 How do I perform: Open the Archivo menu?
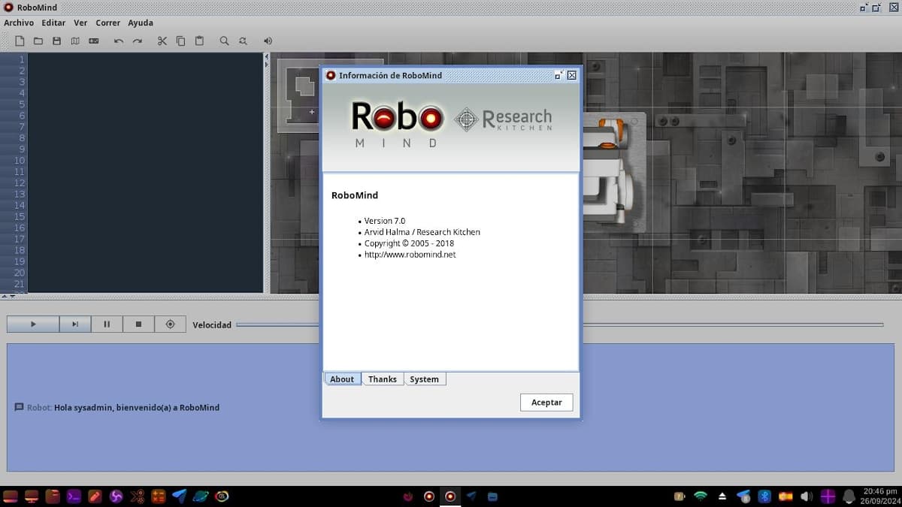19,23
